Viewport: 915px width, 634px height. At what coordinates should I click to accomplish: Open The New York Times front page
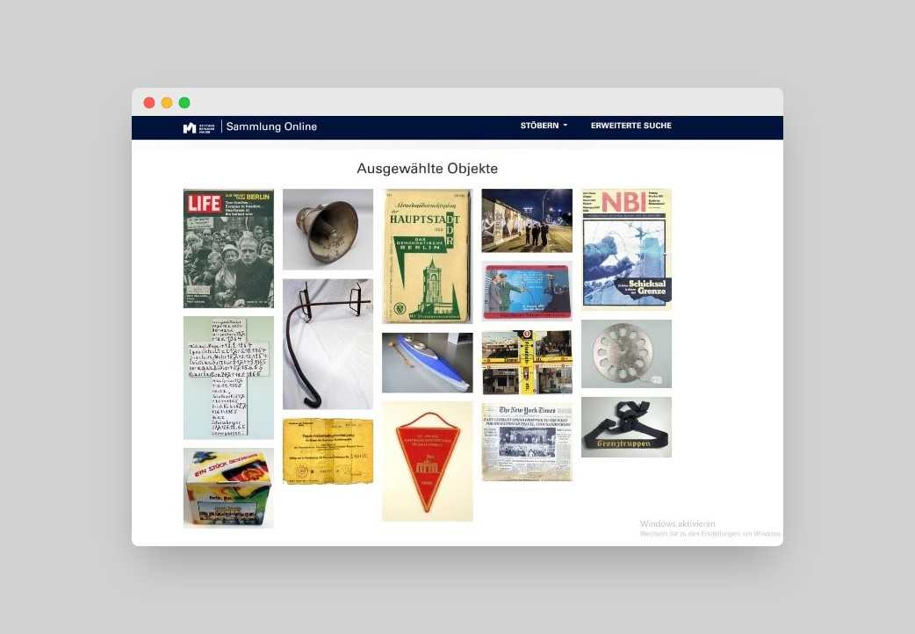(x=526, y=441)
